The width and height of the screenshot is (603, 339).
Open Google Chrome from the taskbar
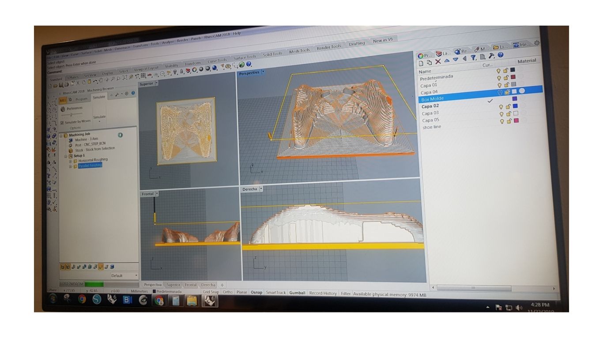82,299
